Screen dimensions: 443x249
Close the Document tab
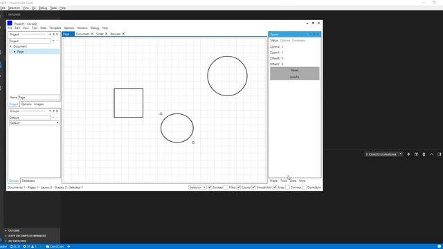(92, 34)
